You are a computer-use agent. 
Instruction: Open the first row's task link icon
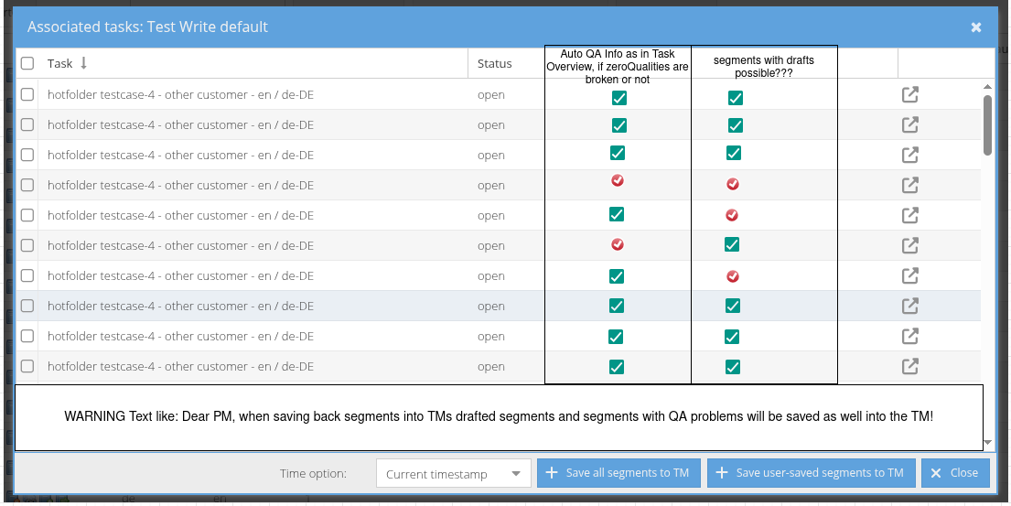909,95
